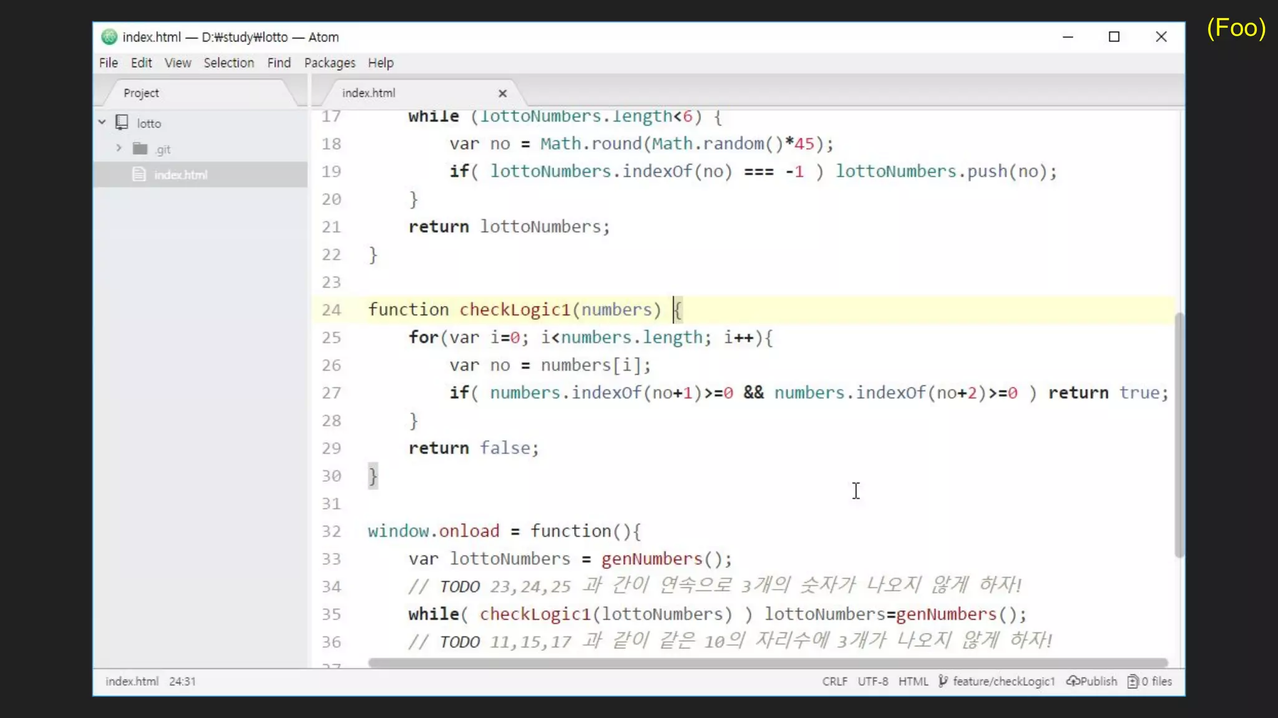
Task: Change the HTML grammar selector
Action: pyautogui.click(x=913, y=681)
